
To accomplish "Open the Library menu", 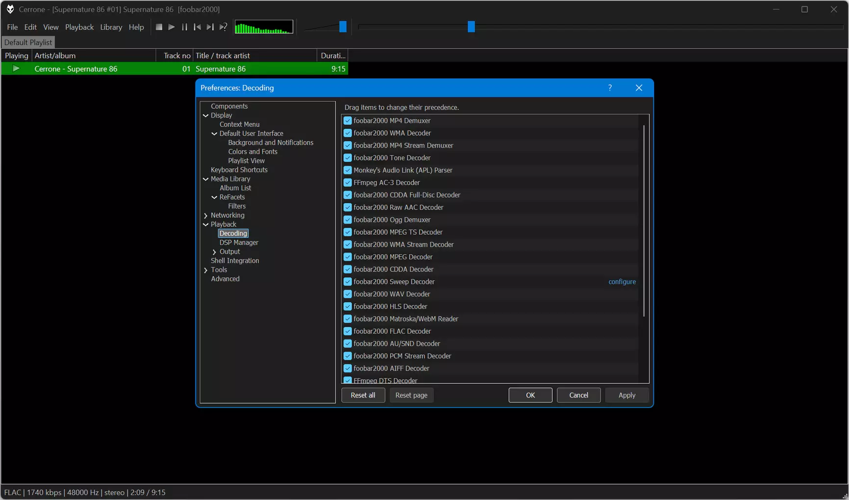I will pos(111,27).
